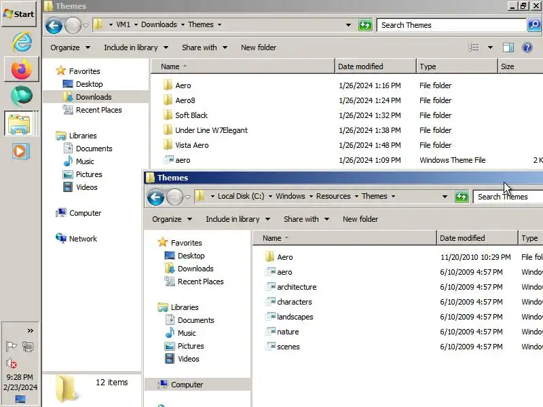Viewport: 543px width, 407px height.
Task: Select the architecture theme file
Action: click(297, 287)
